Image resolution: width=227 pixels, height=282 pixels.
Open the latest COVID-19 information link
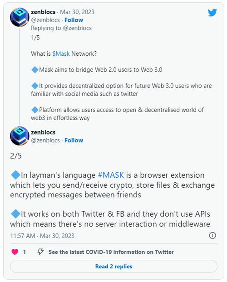pos(111,252)
